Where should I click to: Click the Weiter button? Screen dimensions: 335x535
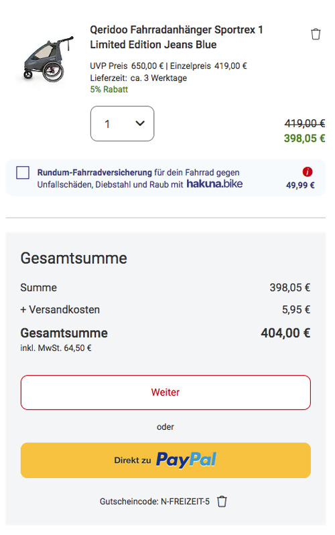click(165, 392)
